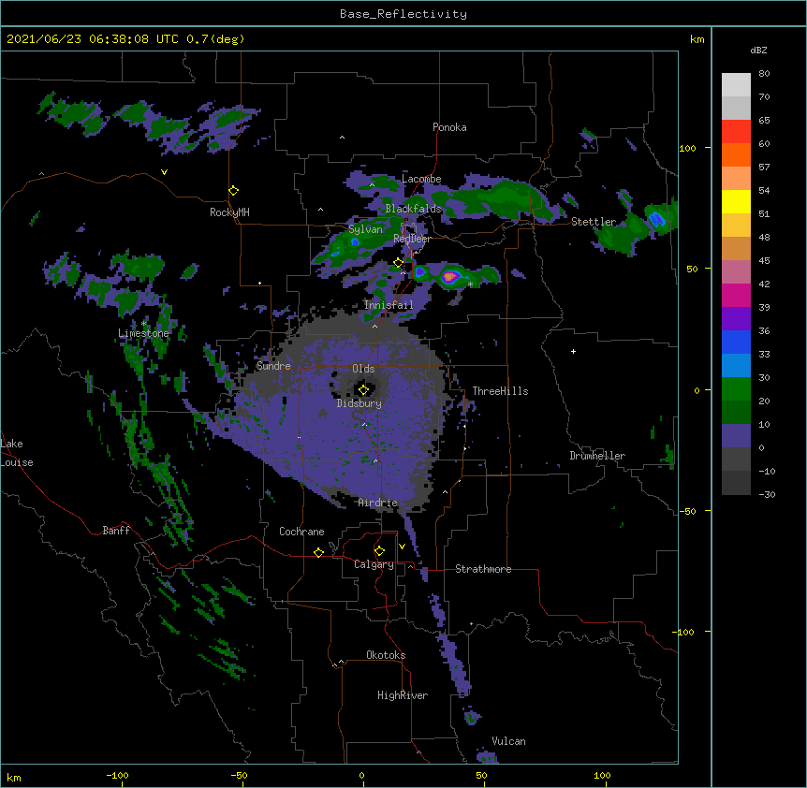
Task: Select the Sylvan label
Action: pyautogui.click(x=365, y=229)
